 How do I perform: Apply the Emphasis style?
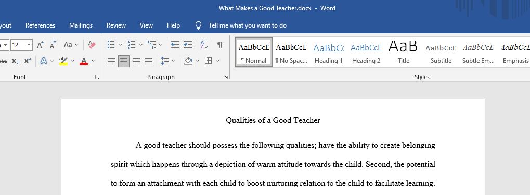pos(514,52)
